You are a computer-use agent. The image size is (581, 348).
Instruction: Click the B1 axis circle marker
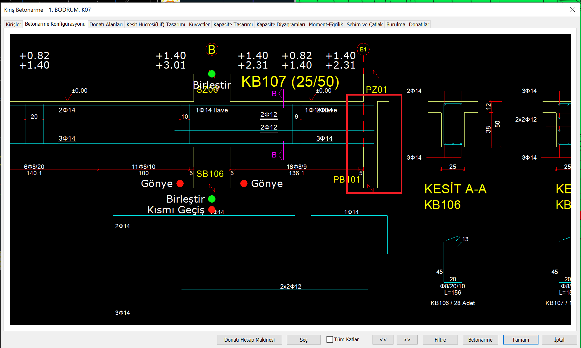click(363, 50)
